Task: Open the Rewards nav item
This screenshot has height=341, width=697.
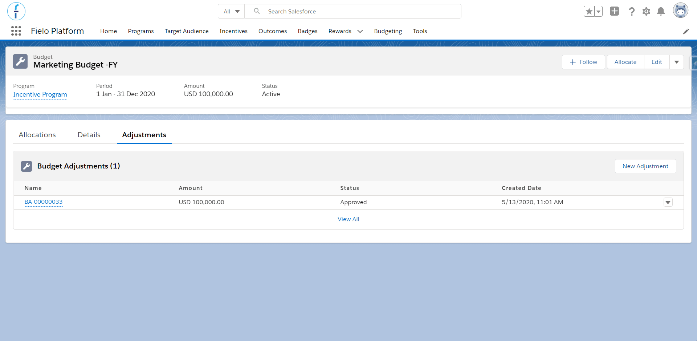Action: point(340,31)
